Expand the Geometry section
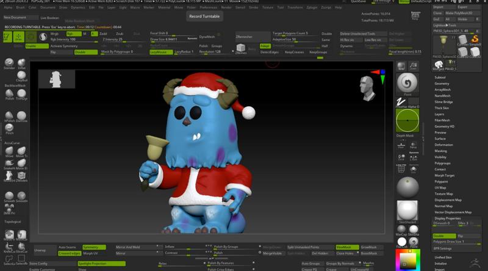Screen dimensions: 488x271 click(x=442, y=84)
